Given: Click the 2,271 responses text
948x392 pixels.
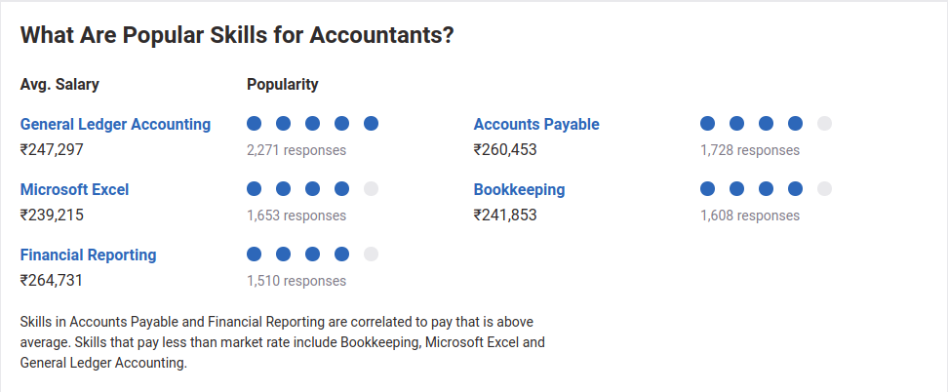Looking at the screenshot, I should click(296, 150).
